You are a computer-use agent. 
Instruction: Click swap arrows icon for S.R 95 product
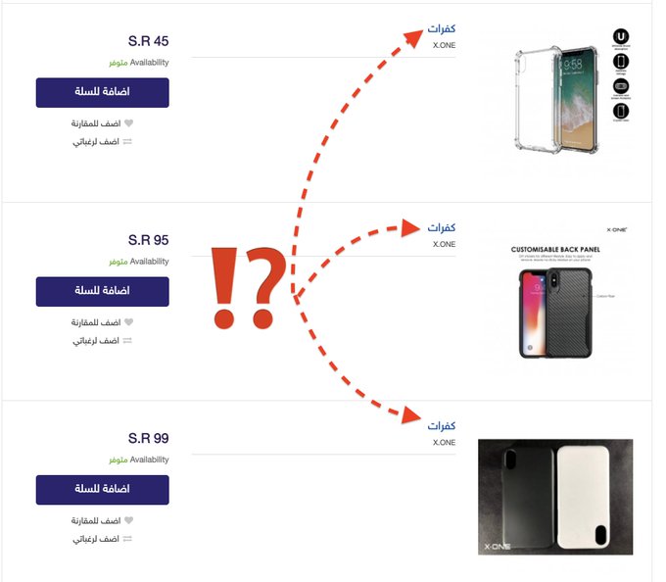[x=127, y=340]
